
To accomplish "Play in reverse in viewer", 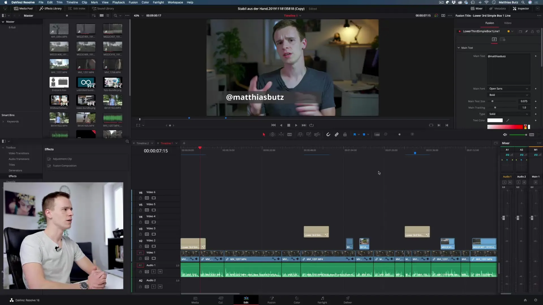I will [x=281, y=125].
